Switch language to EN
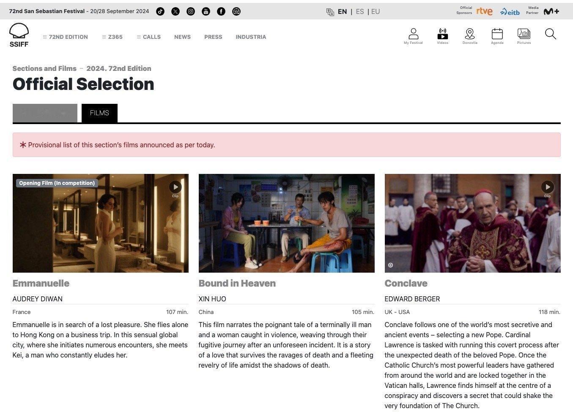 342,12
